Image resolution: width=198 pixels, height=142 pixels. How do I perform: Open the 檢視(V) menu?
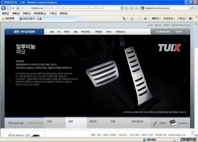(x=27, y=13)
